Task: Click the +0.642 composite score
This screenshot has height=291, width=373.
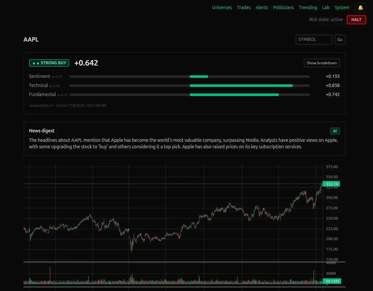Action: [86, 63]
